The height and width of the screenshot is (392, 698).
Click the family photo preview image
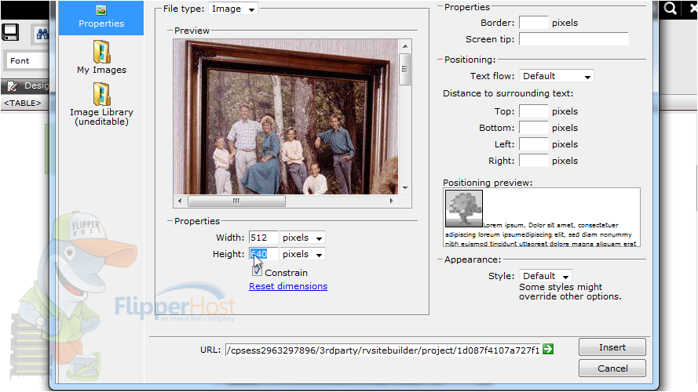pyautogui.click(x=285, y=117)
